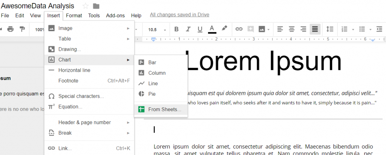Center align the text

click(292, 29)
